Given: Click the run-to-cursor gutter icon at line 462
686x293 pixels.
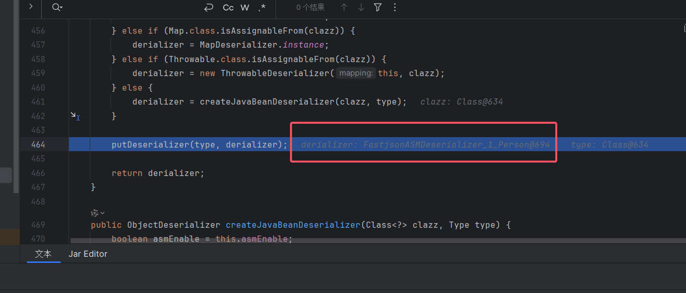Looking at the screenshot, I should [75, 116].
